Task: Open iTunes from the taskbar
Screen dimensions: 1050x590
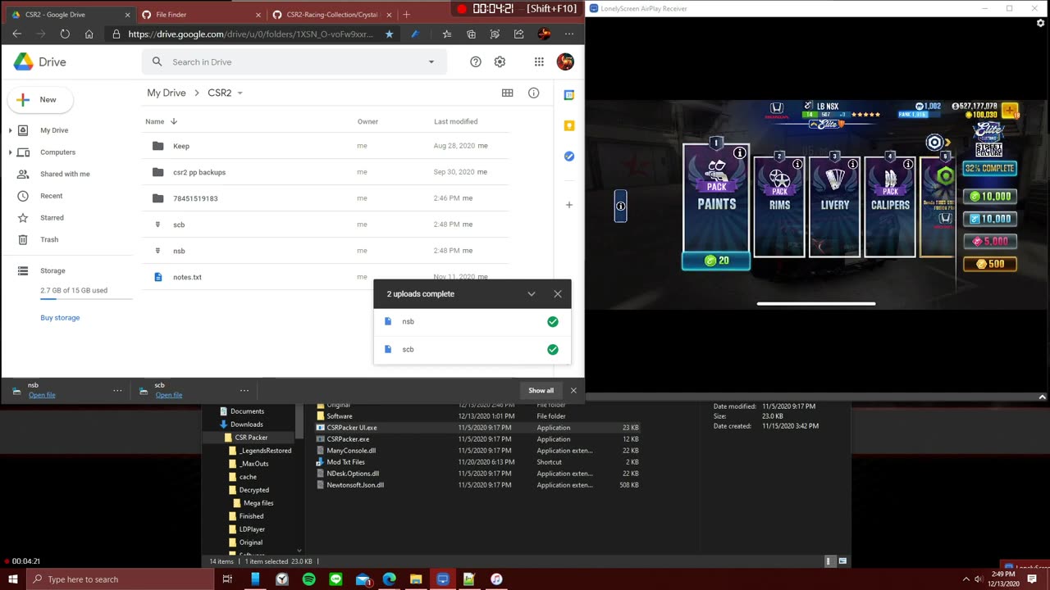Action: (496, 579)
